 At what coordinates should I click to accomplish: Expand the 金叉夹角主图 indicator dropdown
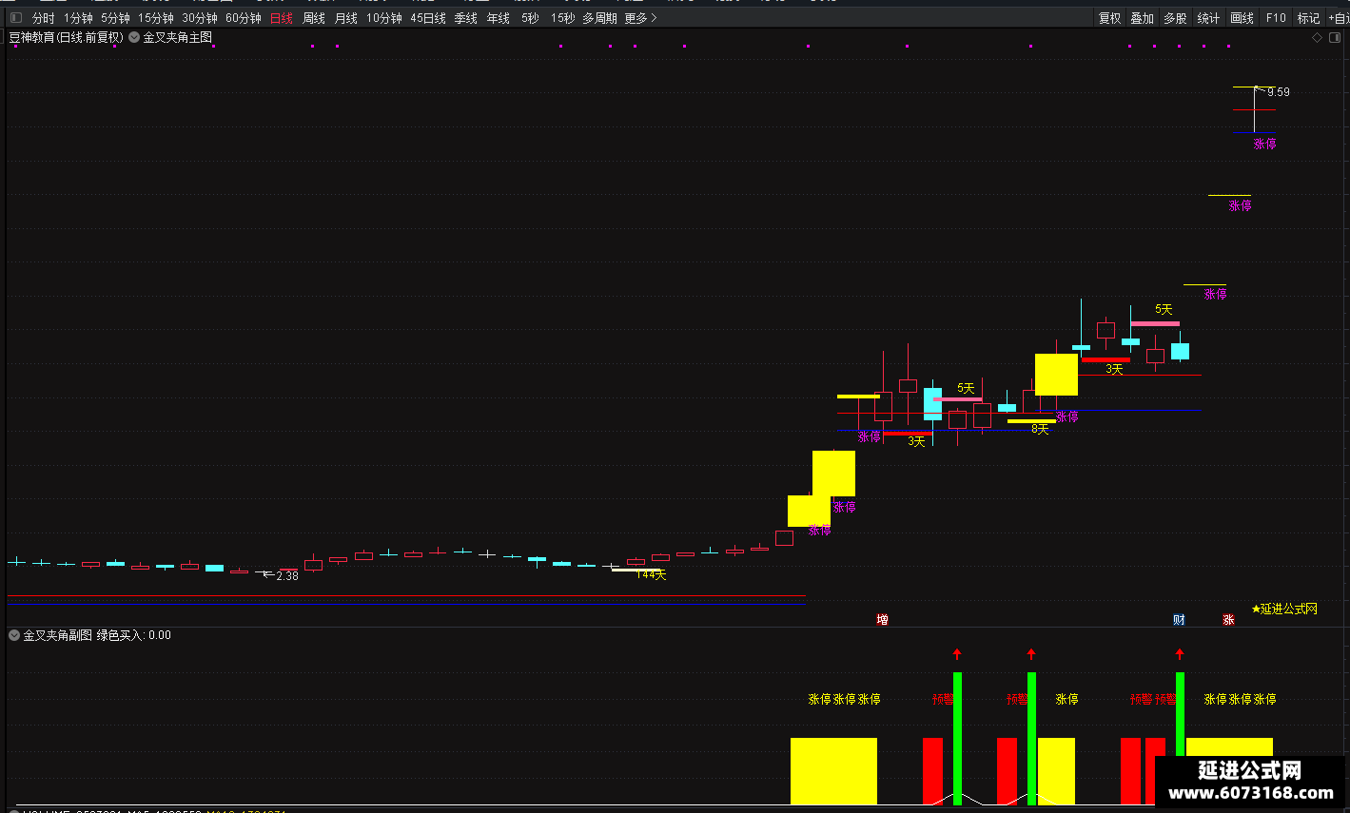134,38
